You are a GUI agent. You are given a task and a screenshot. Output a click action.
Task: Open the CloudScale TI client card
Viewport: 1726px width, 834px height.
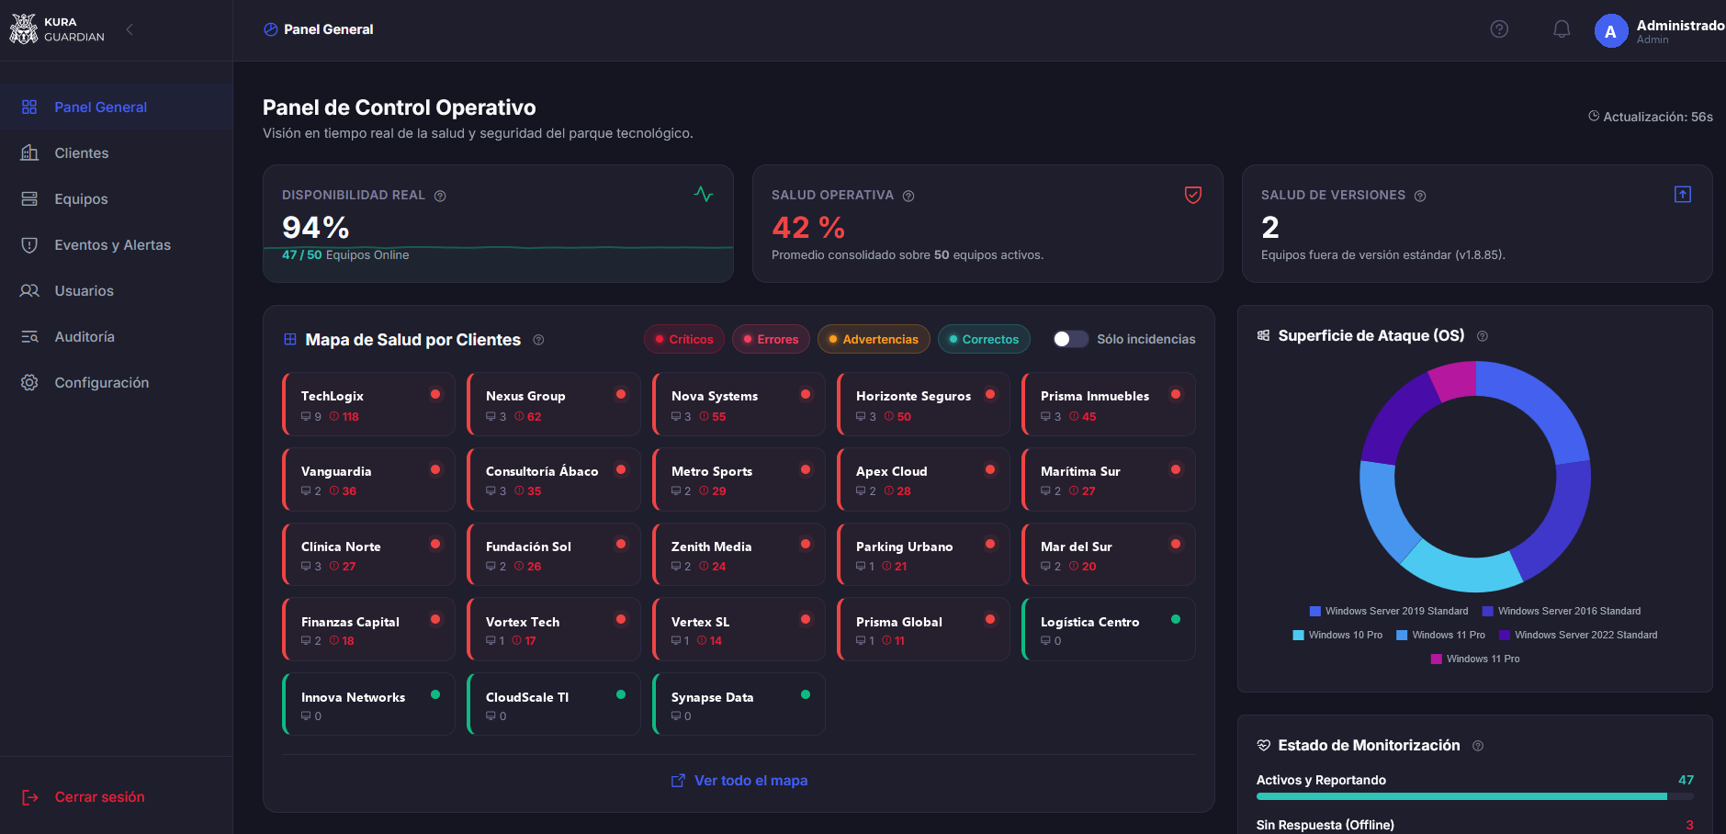(553, 704)
